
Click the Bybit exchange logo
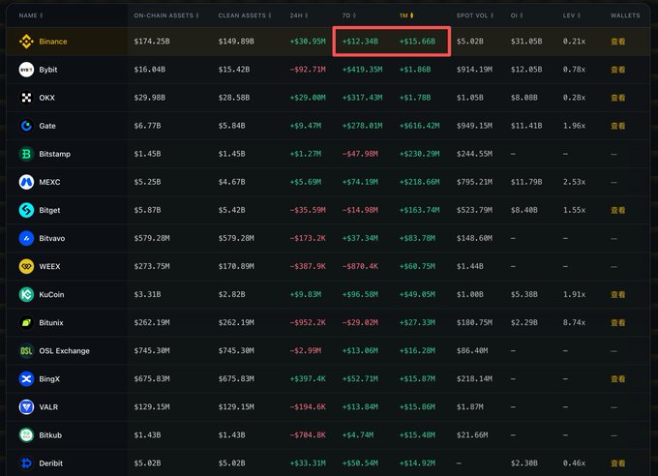click(26, 70)
